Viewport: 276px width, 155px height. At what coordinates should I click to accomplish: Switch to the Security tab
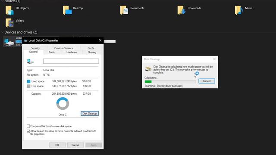tap(35, 48)
